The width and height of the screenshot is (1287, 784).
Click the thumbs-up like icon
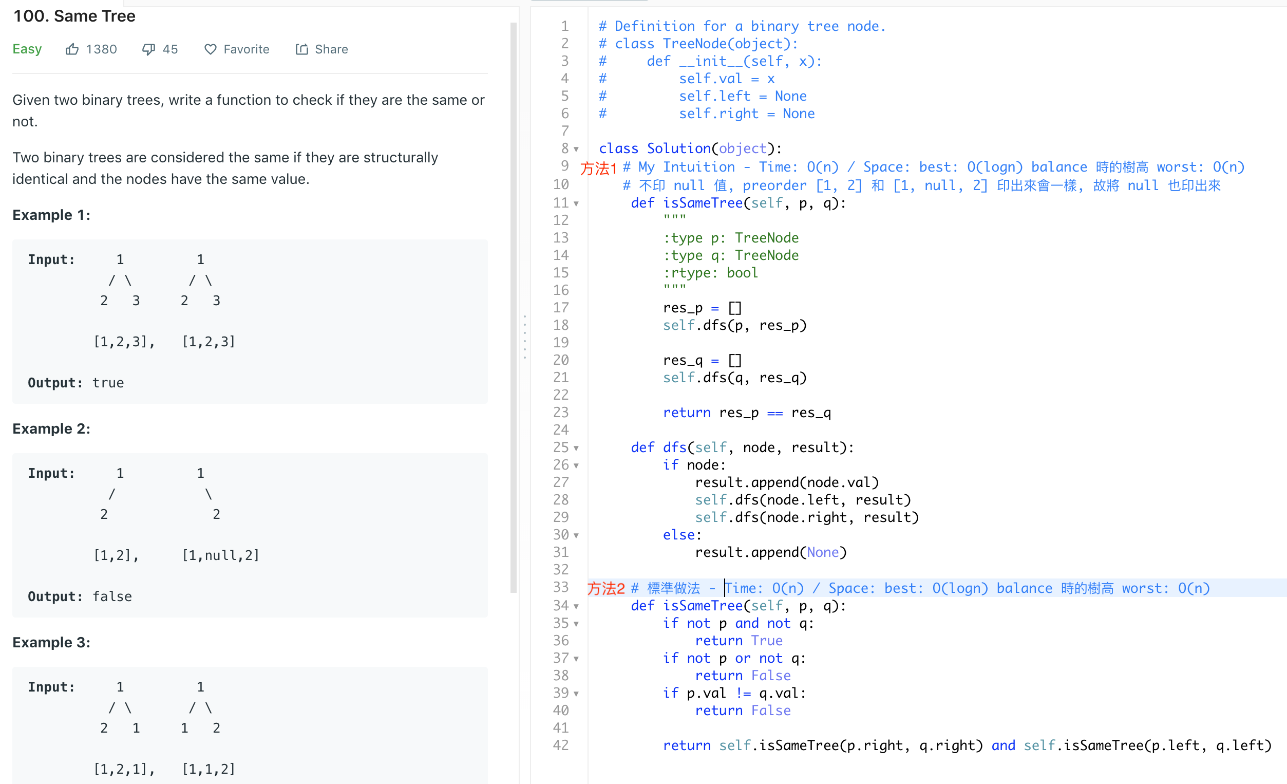72,49
